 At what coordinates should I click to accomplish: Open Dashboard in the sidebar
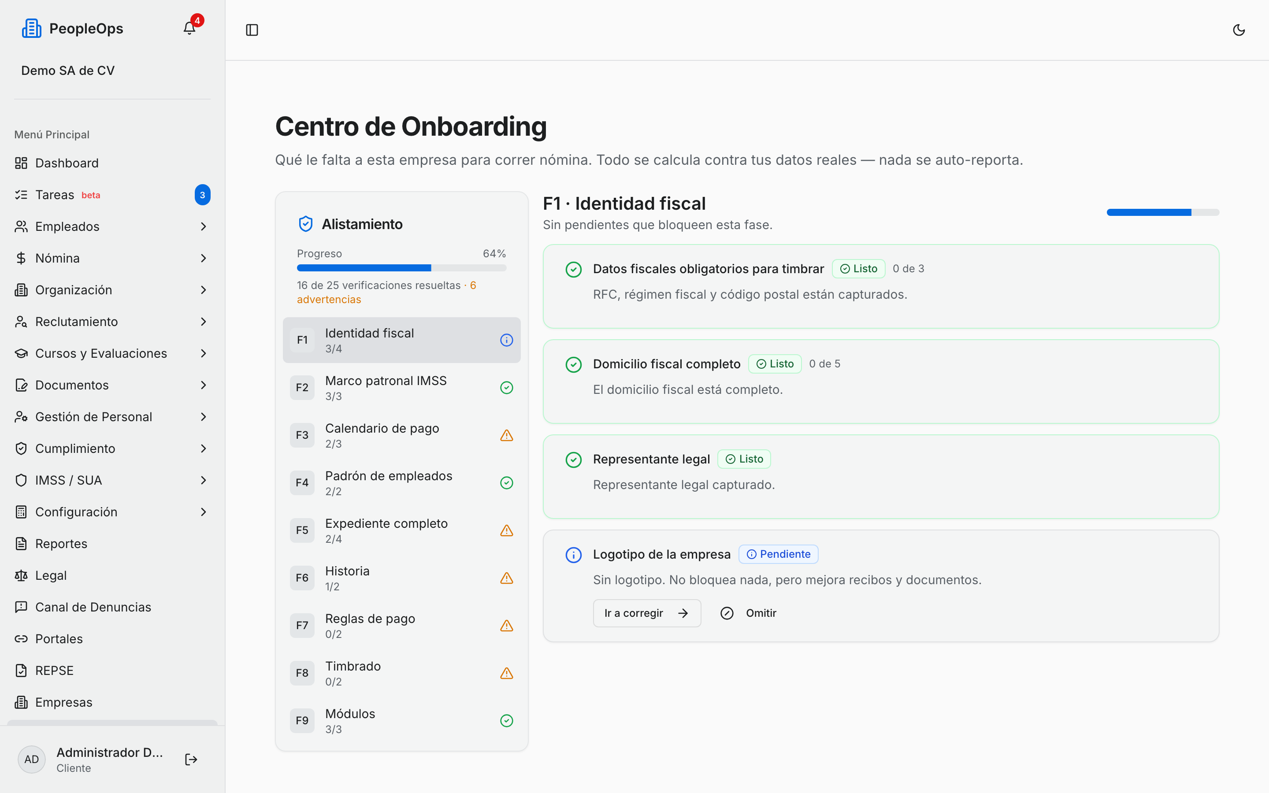[112, 163]
